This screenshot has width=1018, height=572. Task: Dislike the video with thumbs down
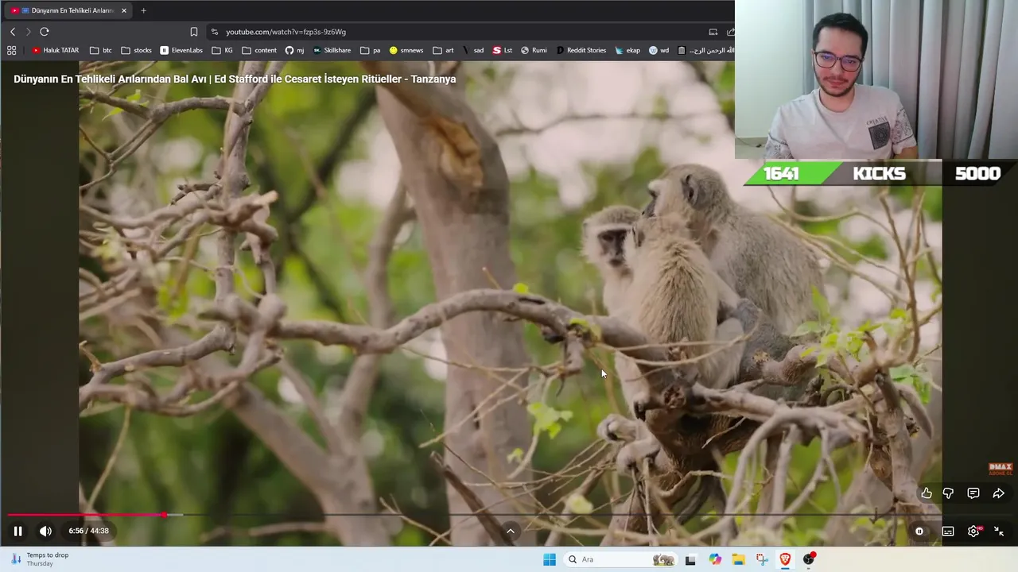pyautogui.click(x=948, y=493)
